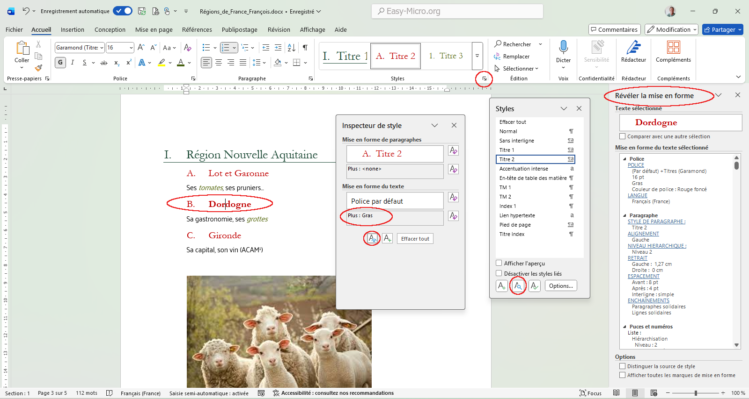The width and height of the screenshot is (749, 399).
Task: Enable Afficher l'aperçu checkbox
Action: (x=499, y=263)
